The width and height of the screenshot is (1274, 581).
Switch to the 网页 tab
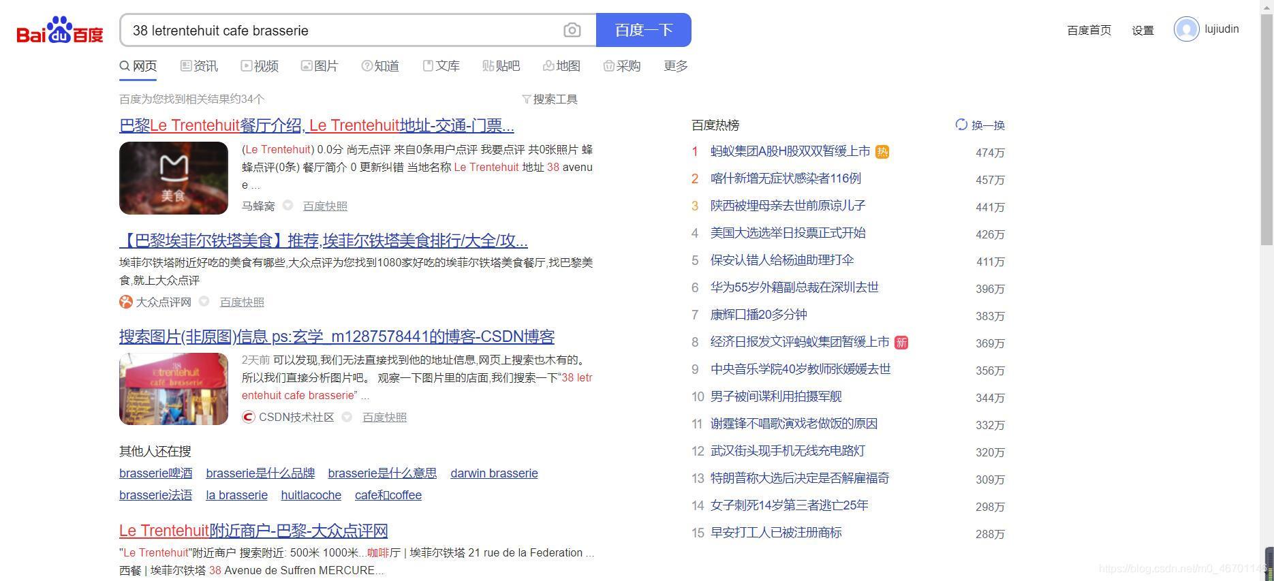point(138,66)
